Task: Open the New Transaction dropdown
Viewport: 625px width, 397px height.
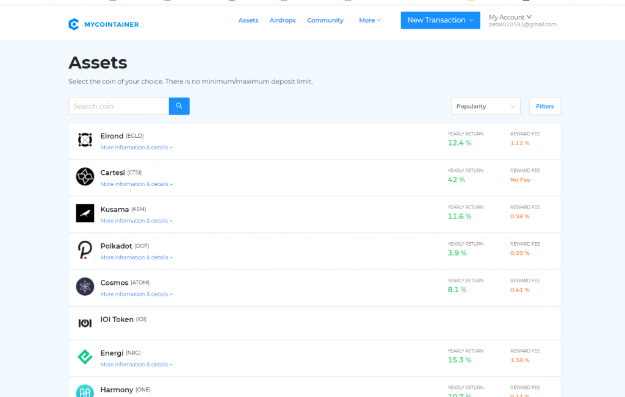Action: (441, 20)
